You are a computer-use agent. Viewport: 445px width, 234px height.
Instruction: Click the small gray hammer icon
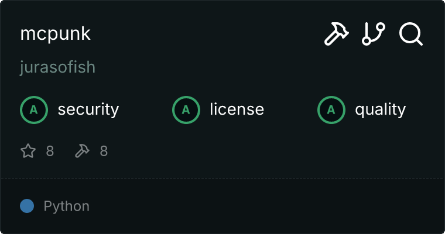click(82, 150)
